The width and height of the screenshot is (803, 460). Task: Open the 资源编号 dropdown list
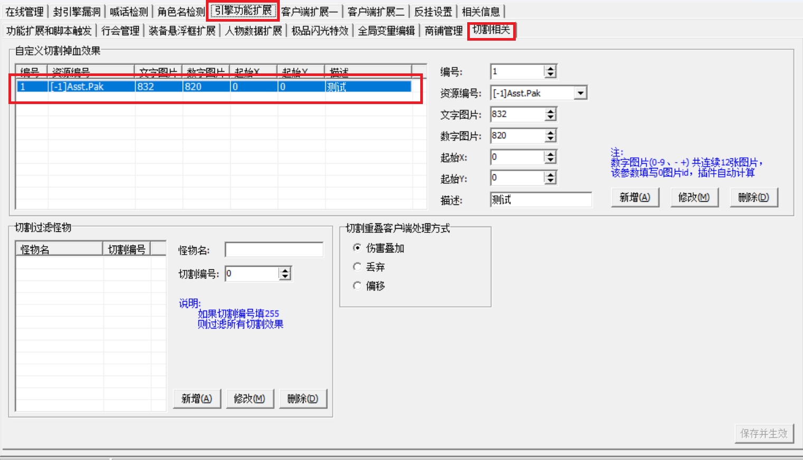(x=580, y=93)
